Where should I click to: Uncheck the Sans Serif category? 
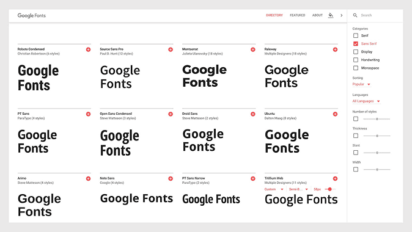point(356,43)
